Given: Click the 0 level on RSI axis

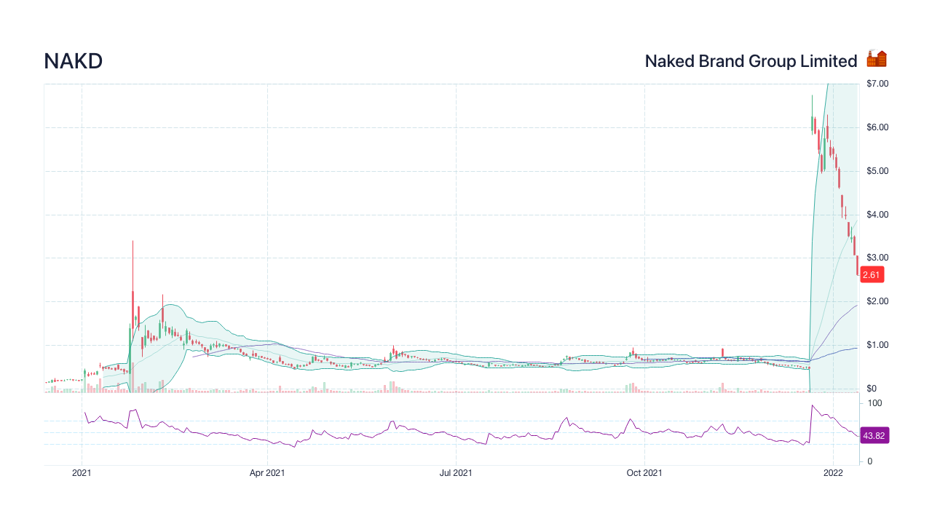Looking at the screenshot, I should tap(869, 461).
